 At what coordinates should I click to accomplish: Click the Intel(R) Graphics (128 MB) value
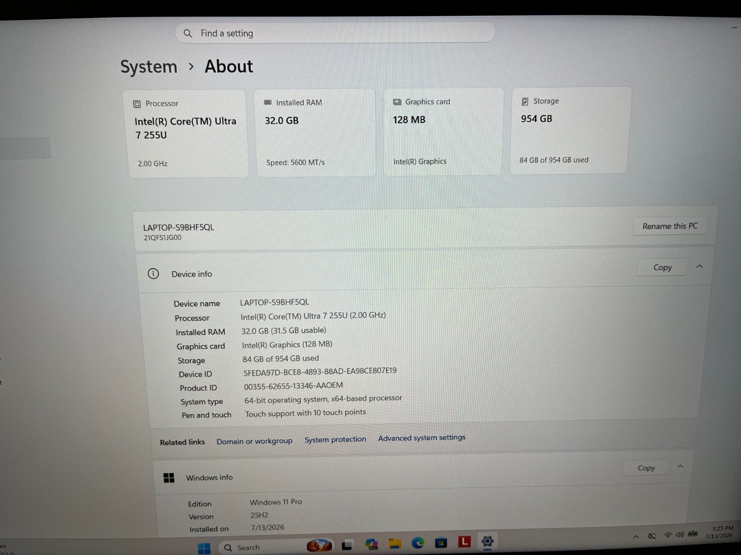pos(287,345)
